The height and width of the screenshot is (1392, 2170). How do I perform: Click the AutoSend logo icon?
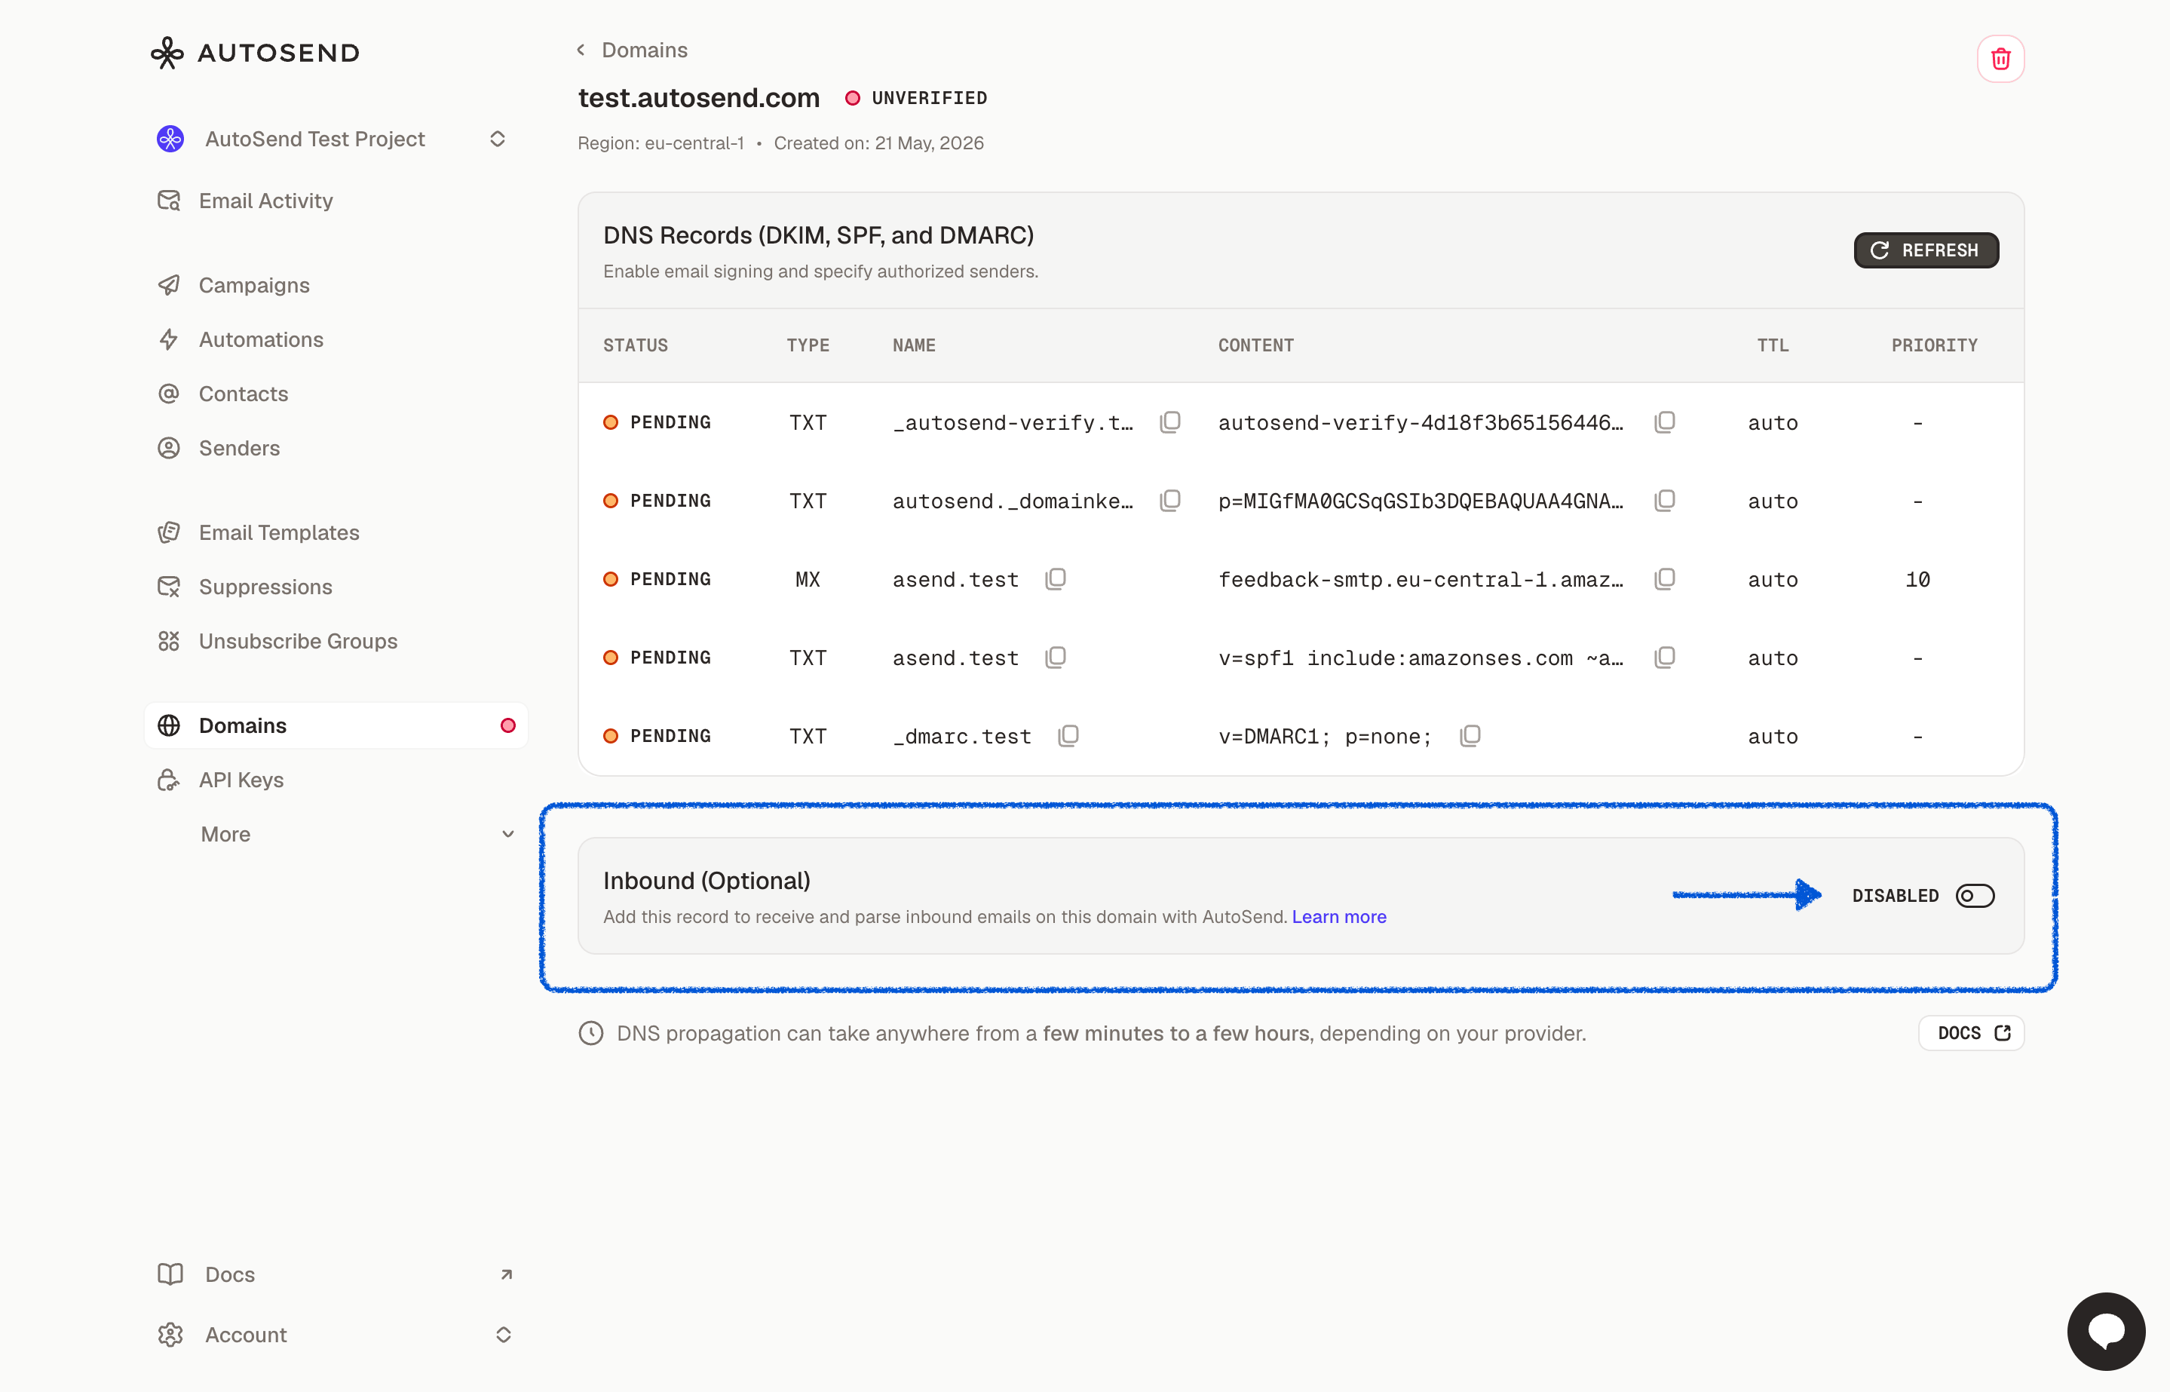[x=167, y=53]
